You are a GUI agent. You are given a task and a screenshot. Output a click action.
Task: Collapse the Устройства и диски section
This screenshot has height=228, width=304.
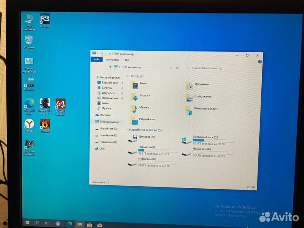127,130
